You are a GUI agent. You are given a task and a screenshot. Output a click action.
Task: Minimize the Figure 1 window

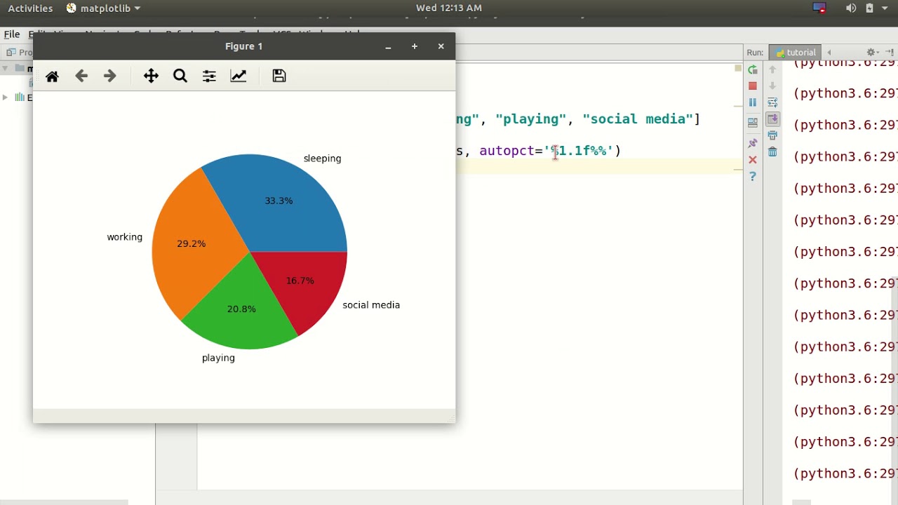[x=388, y=46]
